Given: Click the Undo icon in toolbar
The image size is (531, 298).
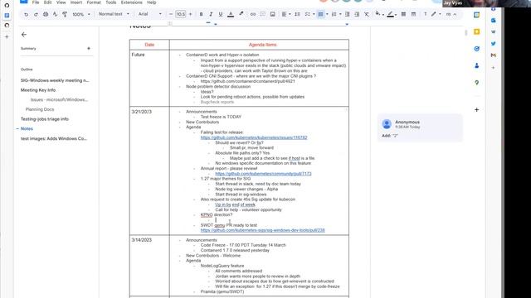Looking at the screenshot, I should tap(26, 14).
